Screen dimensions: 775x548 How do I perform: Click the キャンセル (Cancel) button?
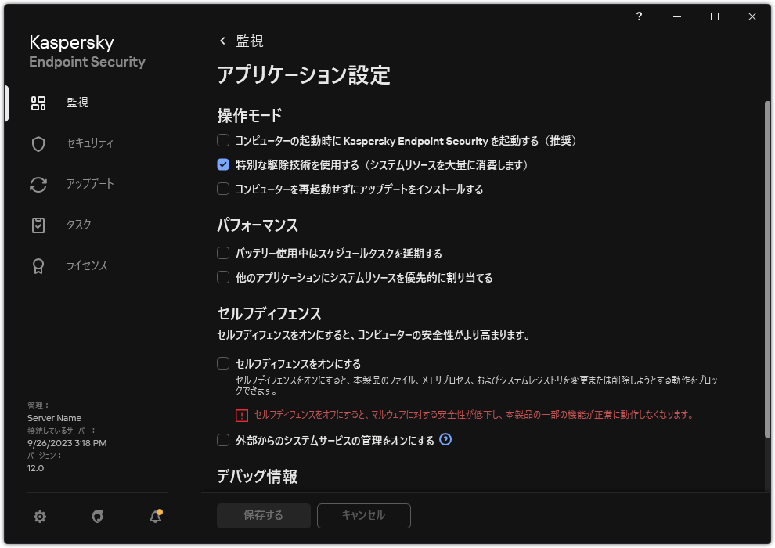[363, 516]
